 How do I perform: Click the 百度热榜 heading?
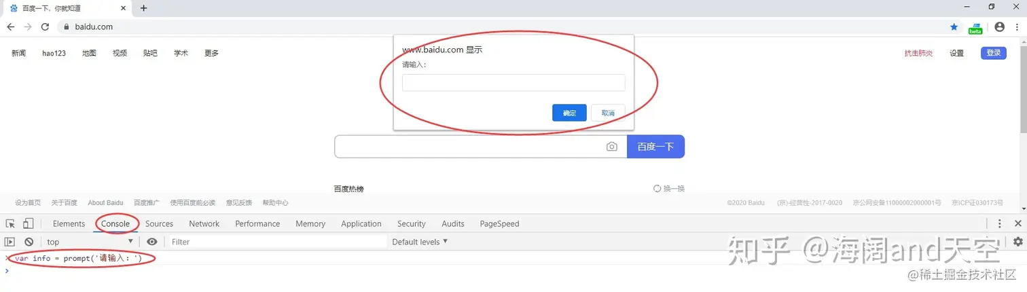(349, 189)
